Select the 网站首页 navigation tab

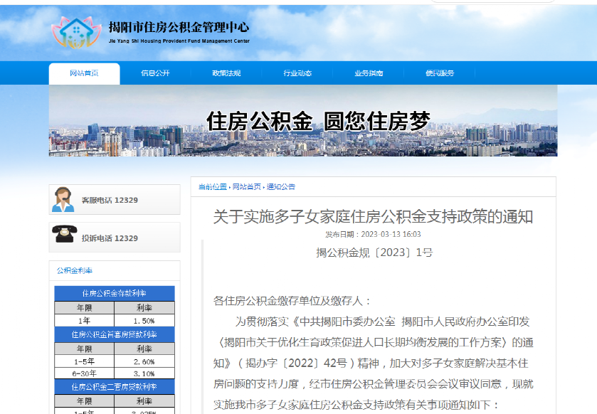click(x=83, y=73)
